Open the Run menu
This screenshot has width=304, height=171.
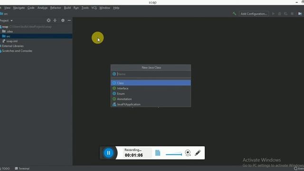(76, 8)
